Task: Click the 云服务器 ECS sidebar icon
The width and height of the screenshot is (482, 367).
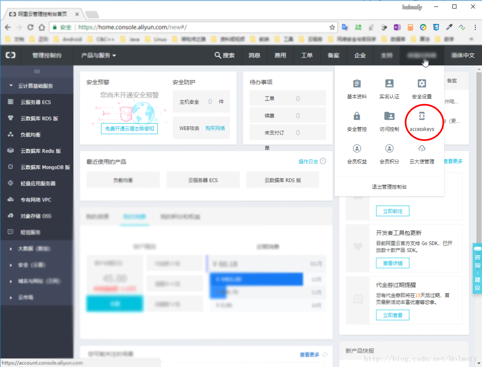Action: [11, 102]
